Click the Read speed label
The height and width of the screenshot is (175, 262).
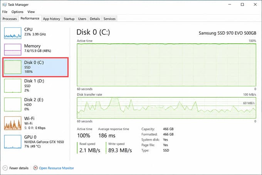tap(87, 144)
